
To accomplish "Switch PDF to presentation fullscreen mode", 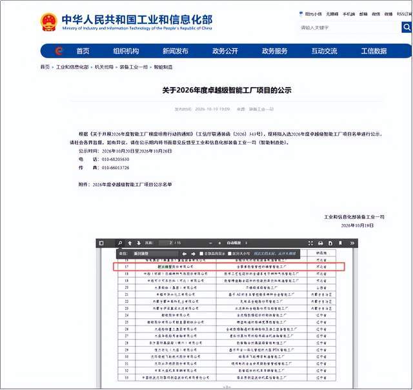I will [x=311, y=243].
